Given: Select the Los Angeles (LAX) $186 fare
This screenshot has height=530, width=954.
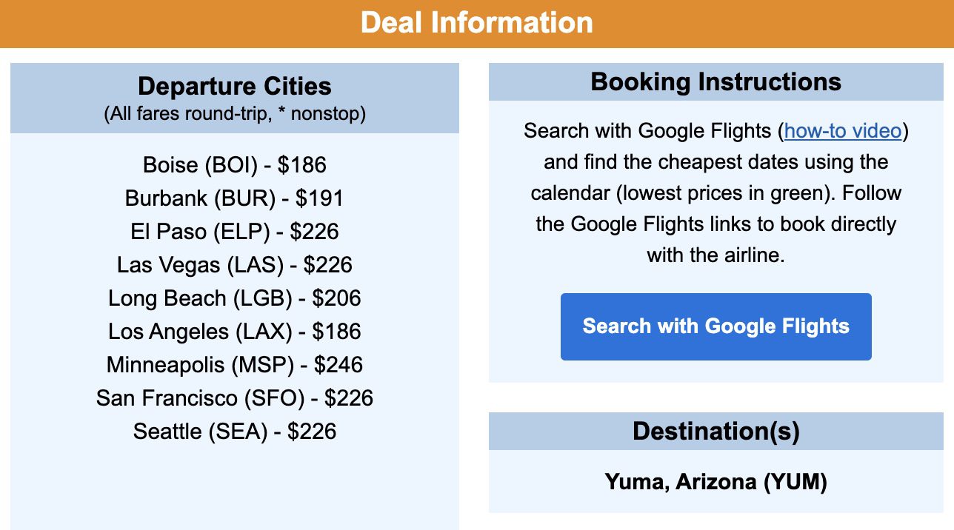Looking at the screenshot, I should pos(234,331).
